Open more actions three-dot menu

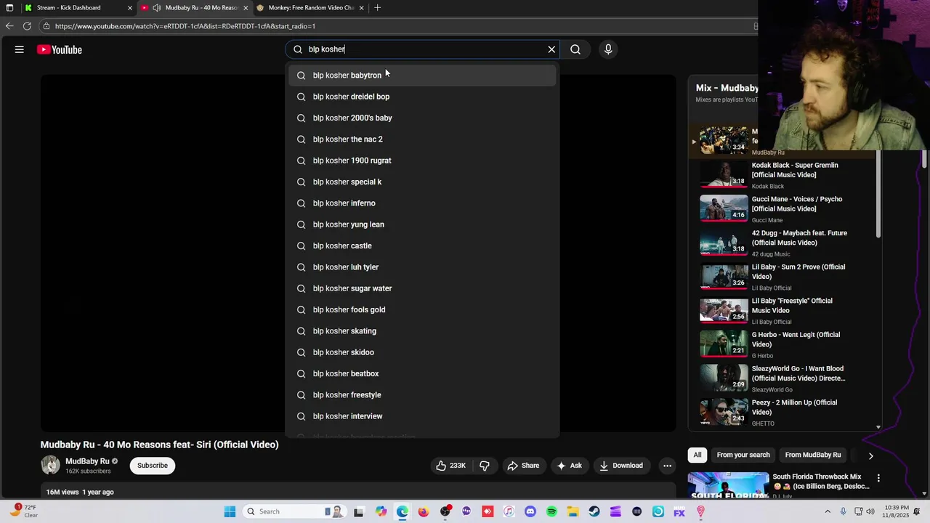pos(667,466)
